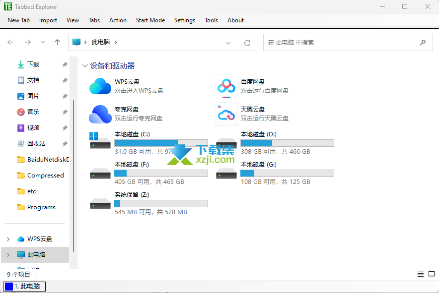This screenshot has width=439, height=293.
Task: Click the Back navigation arrow
Action: (10, 42)
